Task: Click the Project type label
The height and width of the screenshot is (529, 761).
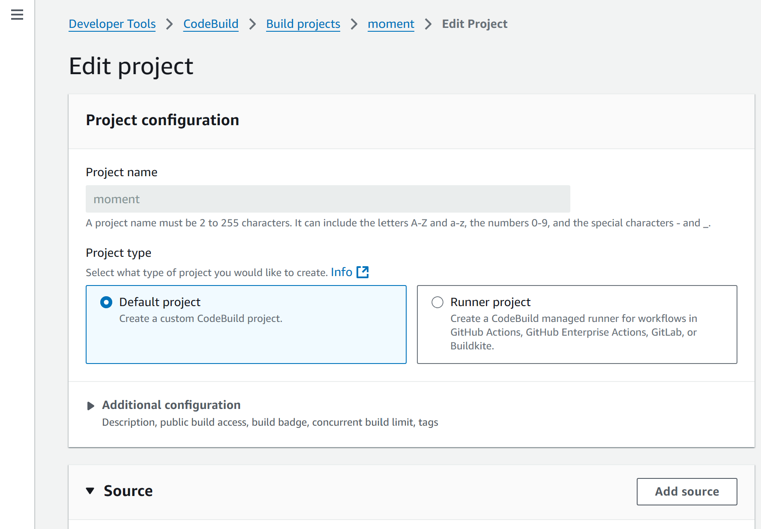Action: tap(119, 253)
